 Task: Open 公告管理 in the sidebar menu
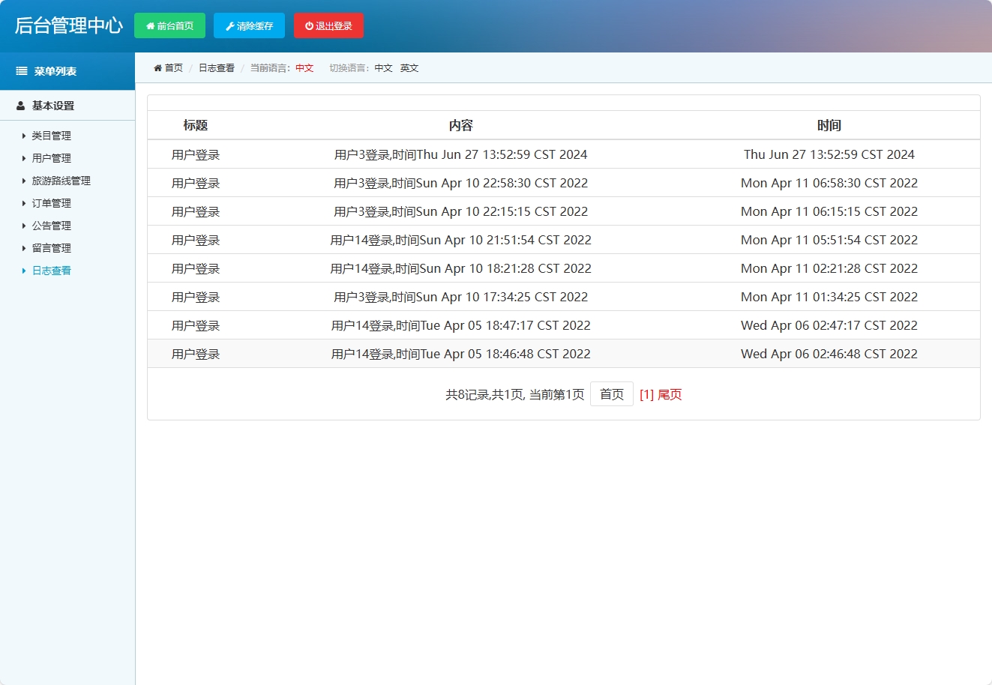coord(51,226)
